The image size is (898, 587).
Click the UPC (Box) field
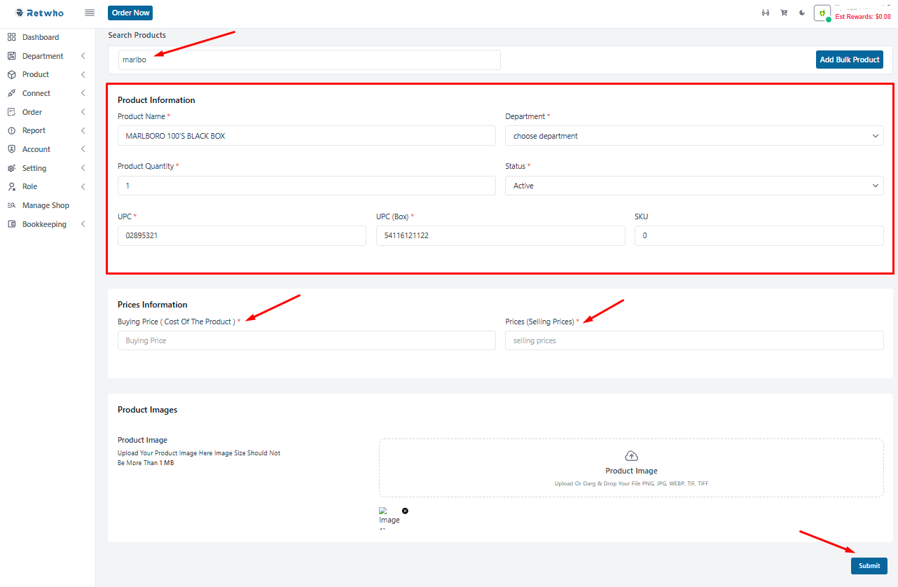tap(501, 235)
